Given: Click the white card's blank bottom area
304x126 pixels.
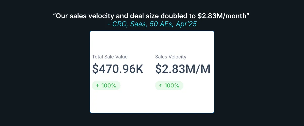Looking at the screenshot, I should 152,102.
